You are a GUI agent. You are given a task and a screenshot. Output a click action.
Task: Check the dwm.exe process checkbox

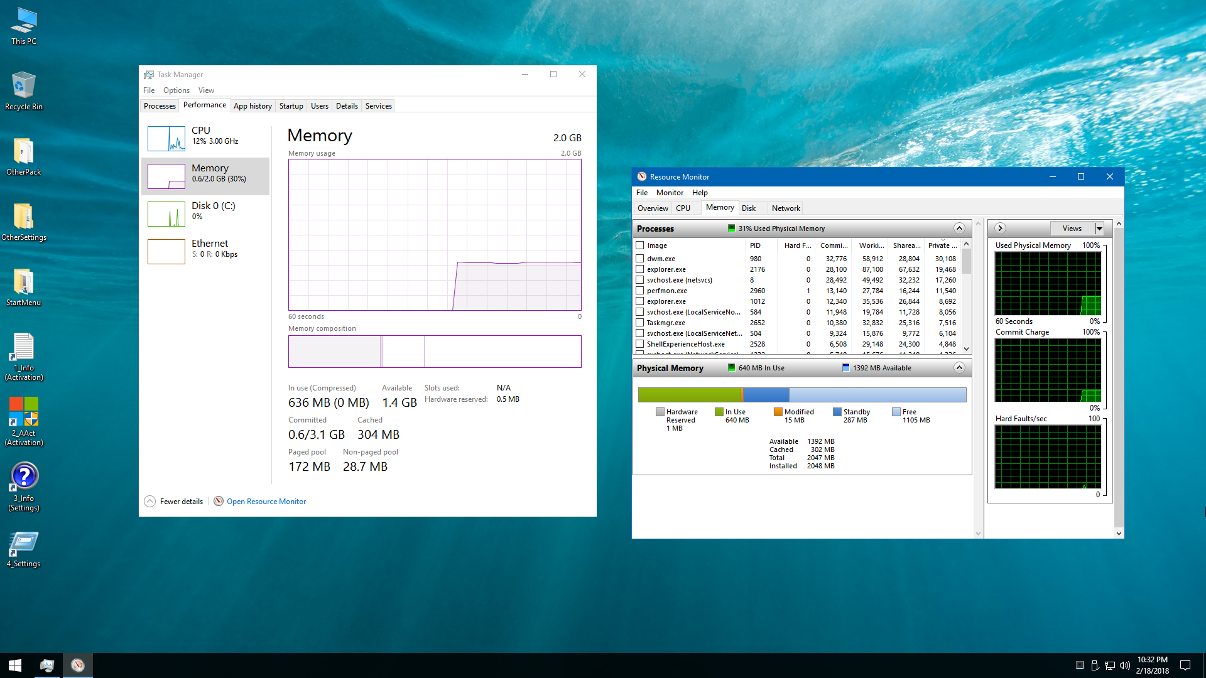tap(639, 259)
